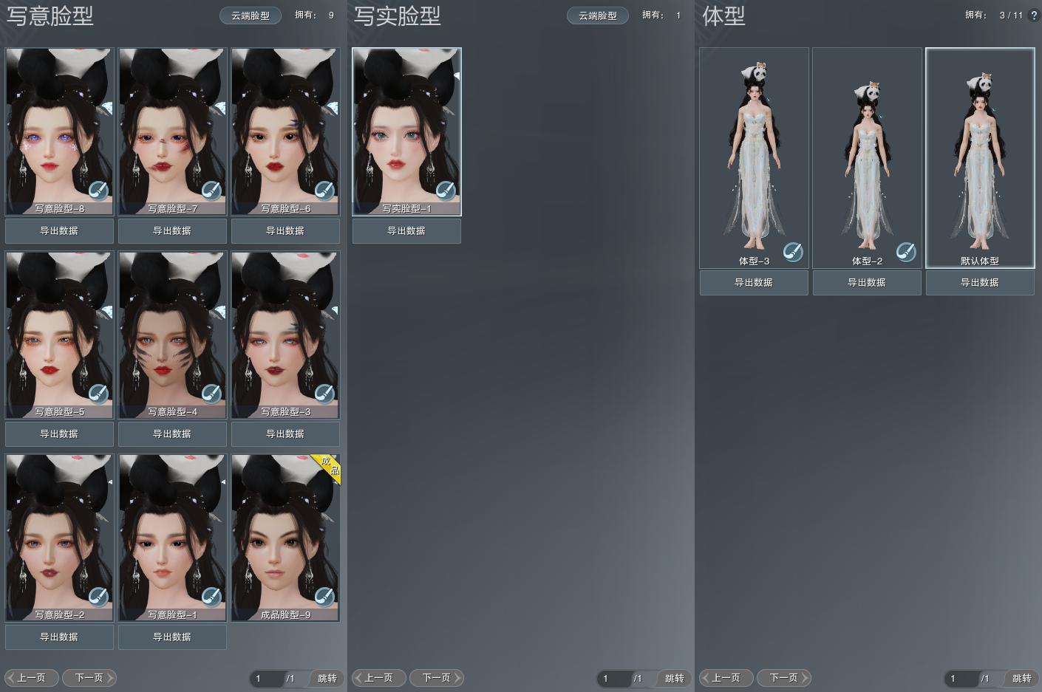Image resolution: width=1042 pixels, height=692 pixels.
Task: Select the 默认体型 body thumbnail
Action: click(x=980, y=155)
